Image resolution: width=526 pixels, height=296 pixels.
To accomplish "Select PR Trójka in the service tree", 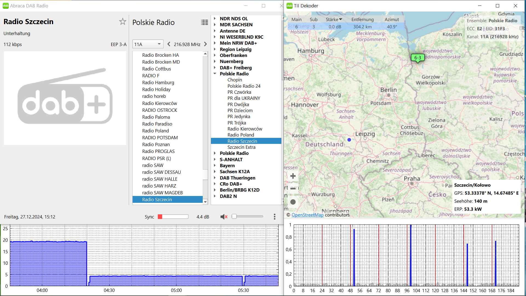I will (237, 123).
